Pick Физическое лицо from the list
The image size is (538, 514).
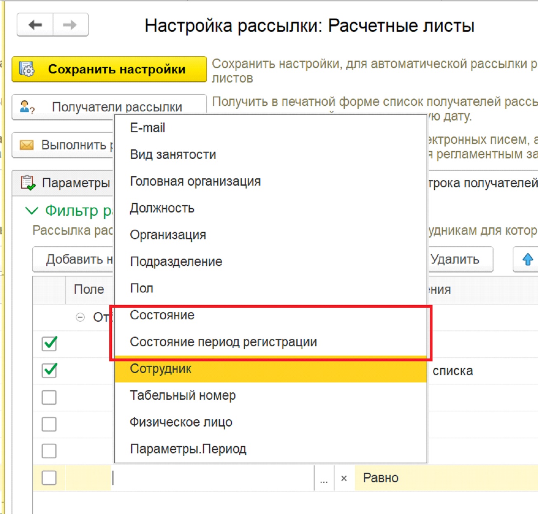270,422
